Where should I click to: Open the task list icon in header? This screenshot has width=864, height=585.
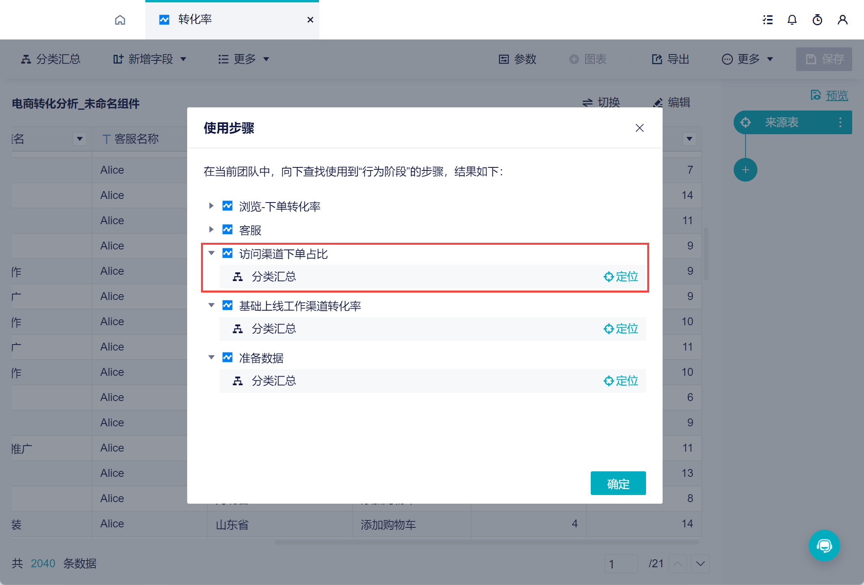(767, 20)
